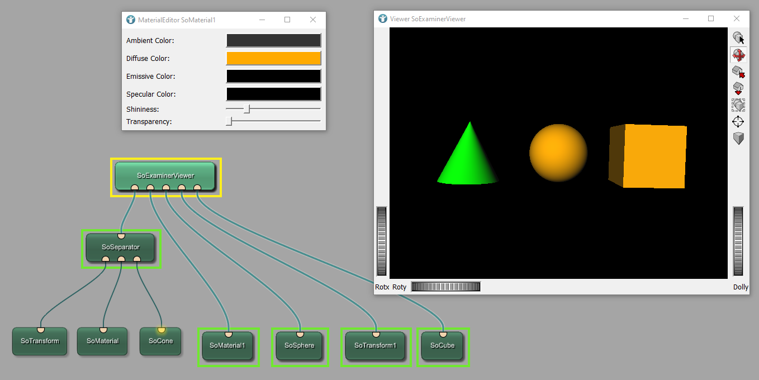Click the go to home position icon

(x=738, y=72)
